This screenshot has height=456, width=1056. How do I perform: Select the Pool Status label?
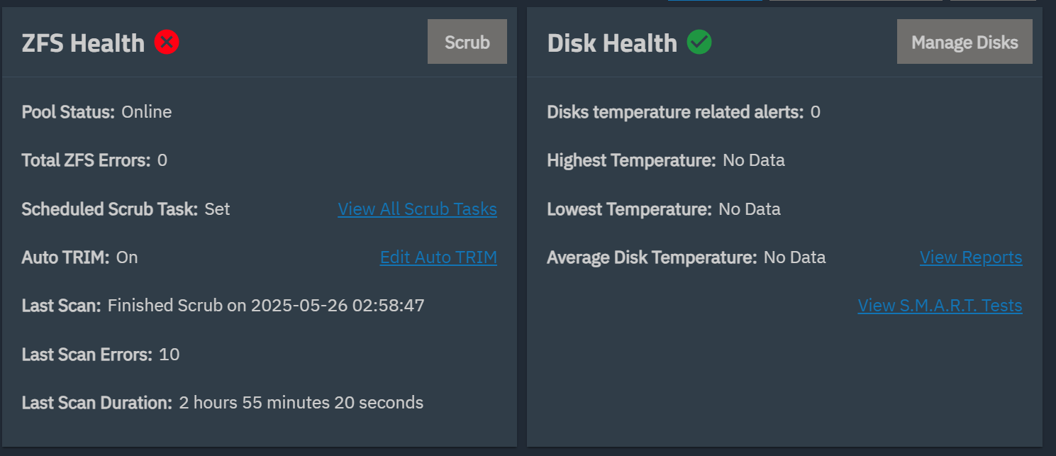pos(68,112)
